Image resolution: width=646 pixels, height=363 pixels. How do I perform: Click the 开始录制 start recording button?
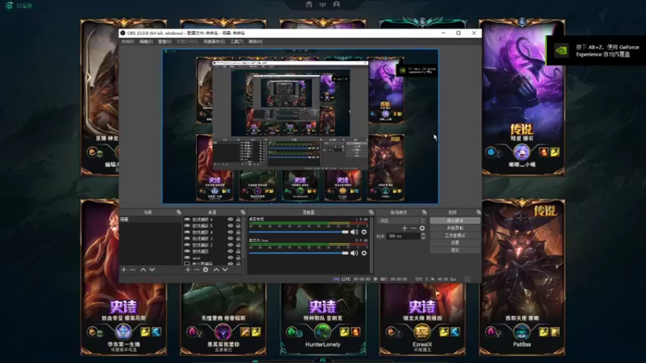coord(455,228)
